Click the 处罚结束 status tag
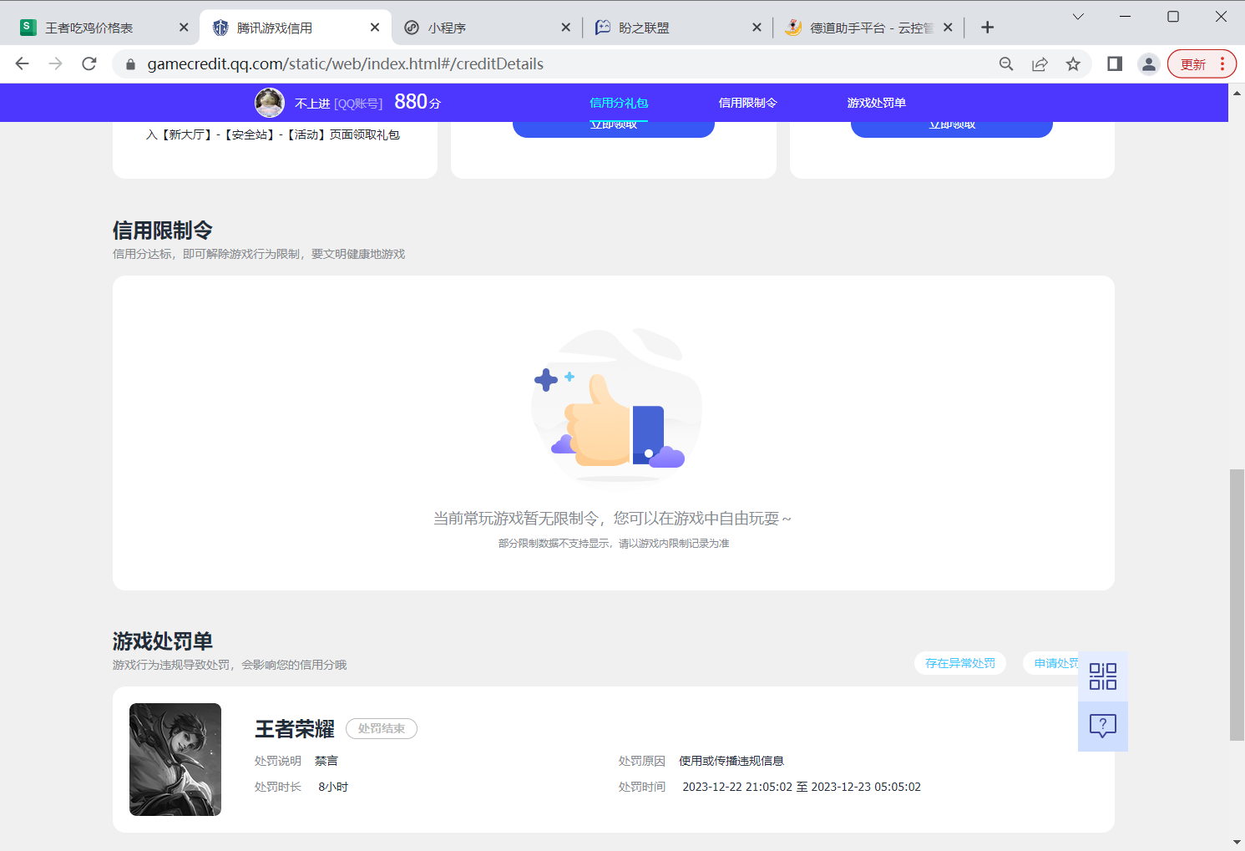Viewport: 1245px width, 851px height. [x=382, y=728]
